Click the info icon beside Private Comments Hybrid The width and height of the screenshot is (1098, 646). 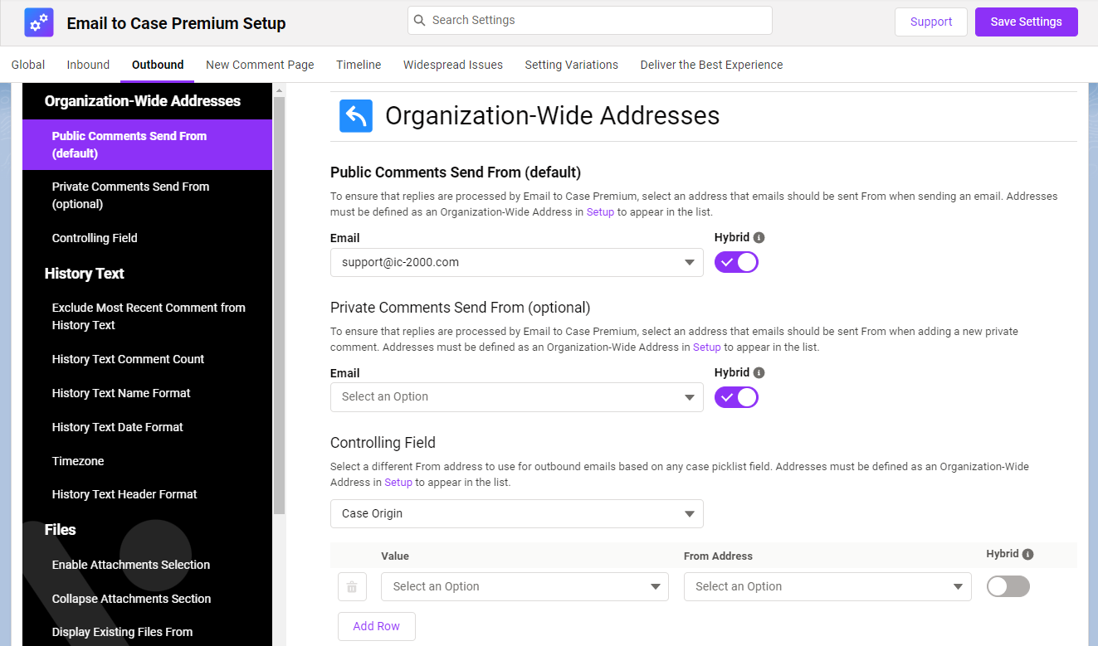point(759,372)
